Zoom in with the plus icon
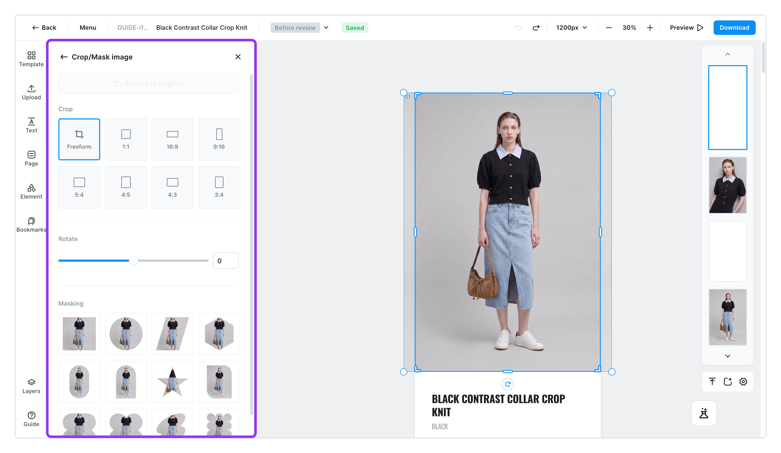The height and width of the screenshot is (453, 781). point(650,28)
